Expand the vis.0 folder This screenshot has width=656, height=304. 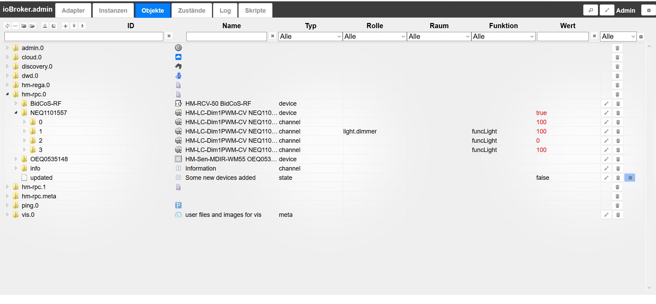pyautogui.click(x=7, y=215)
